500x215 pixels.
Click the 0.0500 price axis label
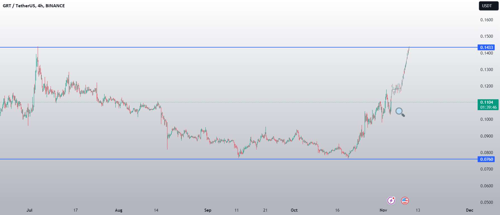click(x=487, y=202)
